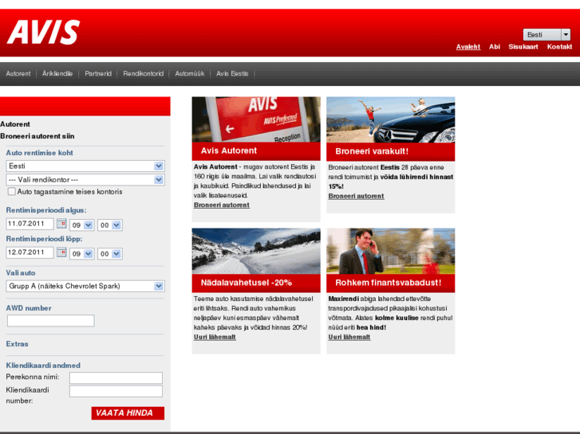
Task: Open end period minutes dropdown
Action: [x=110, y=254]
